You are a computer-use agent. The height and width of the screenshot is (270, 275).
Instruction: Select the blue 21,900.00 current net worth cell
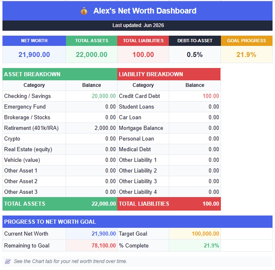coord(91,234)
